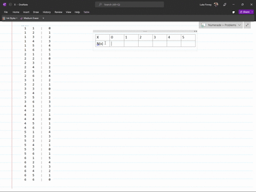Click the empty cell under column 5

188,44
